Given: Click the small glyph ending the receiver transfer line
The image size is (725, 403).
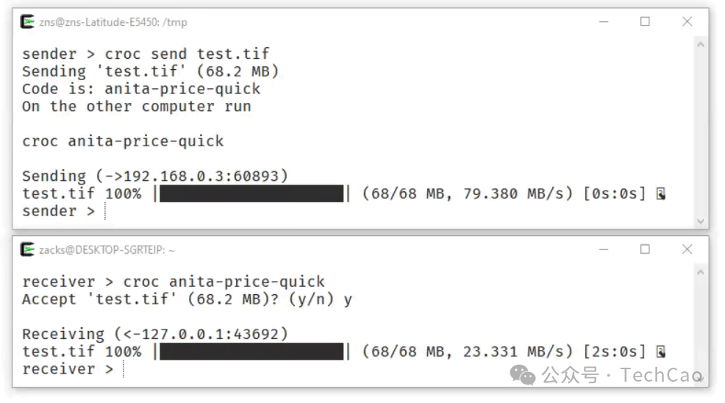Looking at the screenshot, I should [660, 352].
